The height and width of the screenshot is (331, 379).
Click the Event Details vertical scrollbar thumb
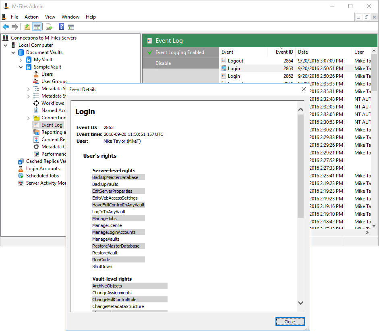point(301,166)
